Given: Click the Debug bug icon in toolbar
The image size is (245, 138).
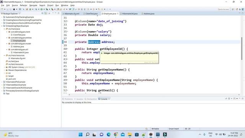Looking at the screenshot, I should coord(36,9).
